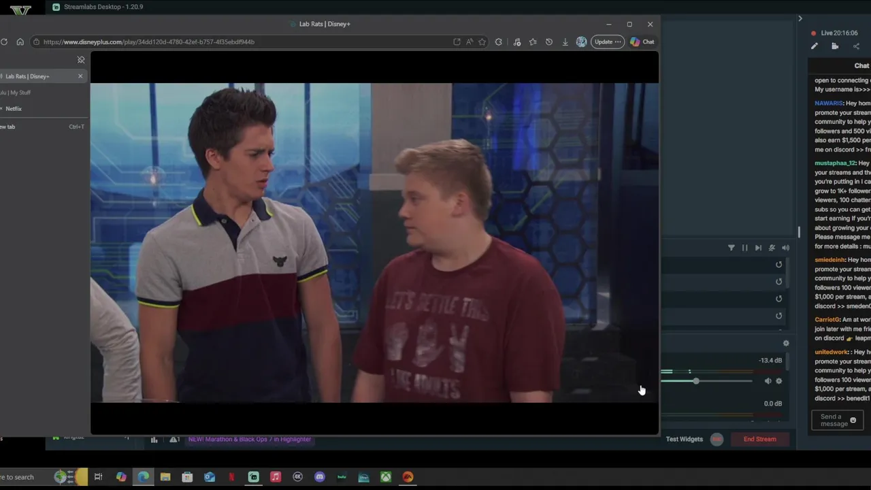Open Microsoft Edge on taskbar

[x=143, y=477]
